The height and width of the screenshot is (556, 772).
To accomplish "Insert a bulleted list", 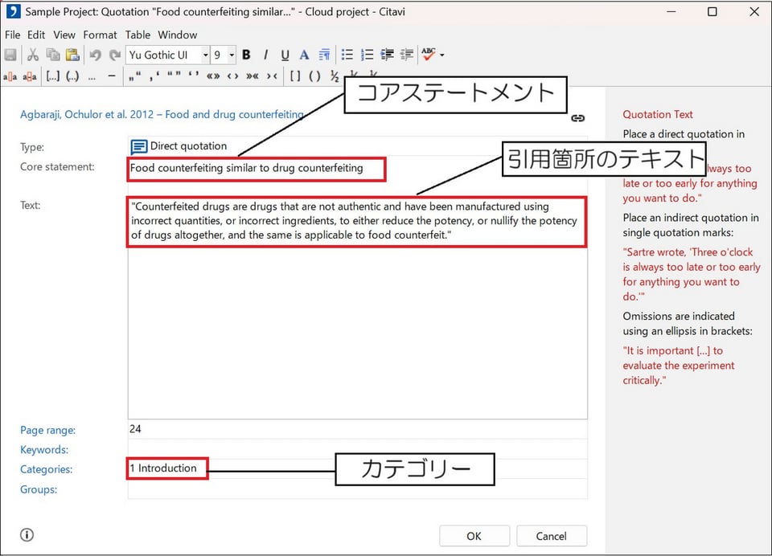I will click(x=347, y=55).
